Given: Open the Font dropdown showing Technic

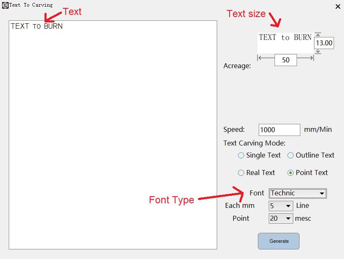Looking at the screenshot, I should [x=298, y=193].
